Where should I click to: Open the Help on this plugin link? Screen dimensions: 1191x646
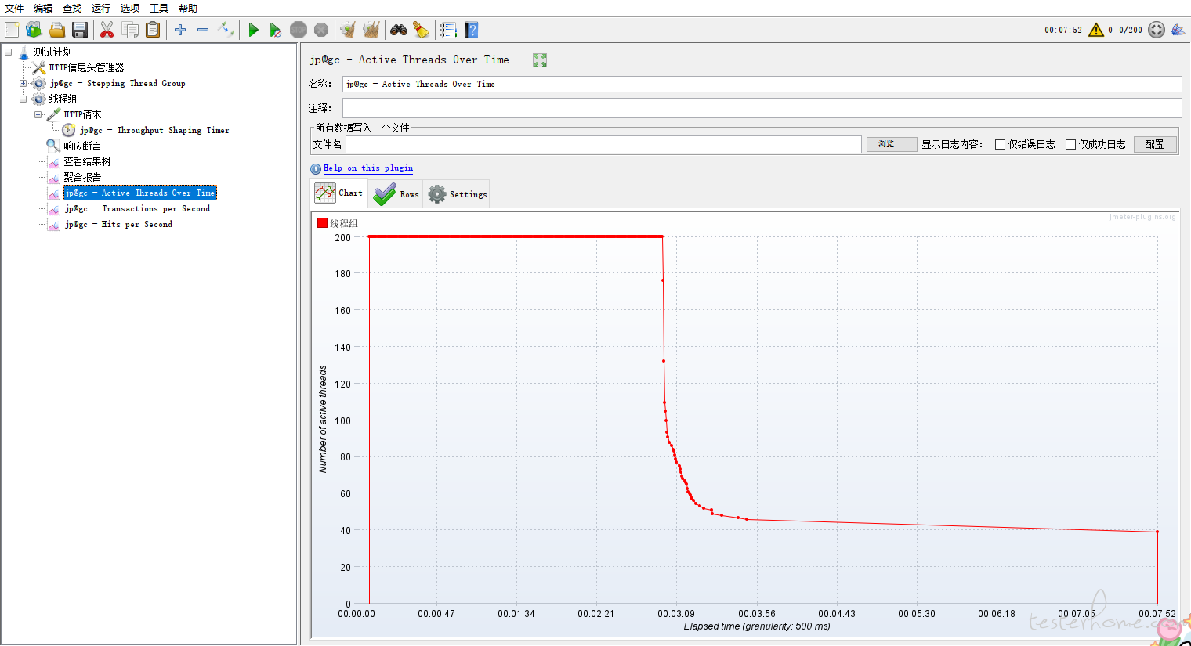coord(368,168)
